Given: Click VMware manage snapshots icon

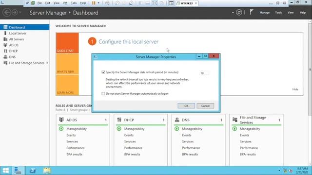Looking at the screenshot, I should click(x=131, y=3).
